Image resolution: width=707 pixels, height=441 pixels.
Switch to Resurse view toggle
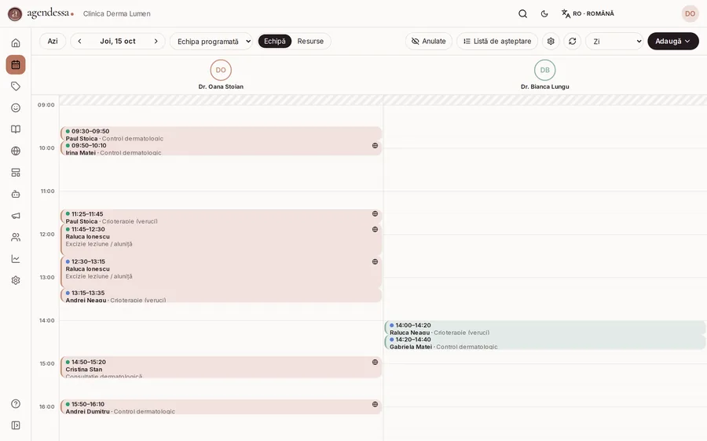[310, 41]
